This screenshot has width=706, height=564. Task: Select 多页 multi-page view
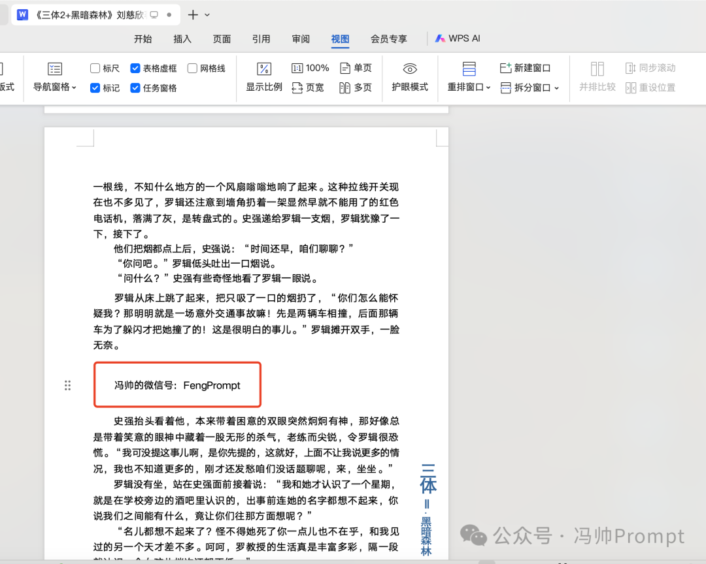click(x=356, y=87)
